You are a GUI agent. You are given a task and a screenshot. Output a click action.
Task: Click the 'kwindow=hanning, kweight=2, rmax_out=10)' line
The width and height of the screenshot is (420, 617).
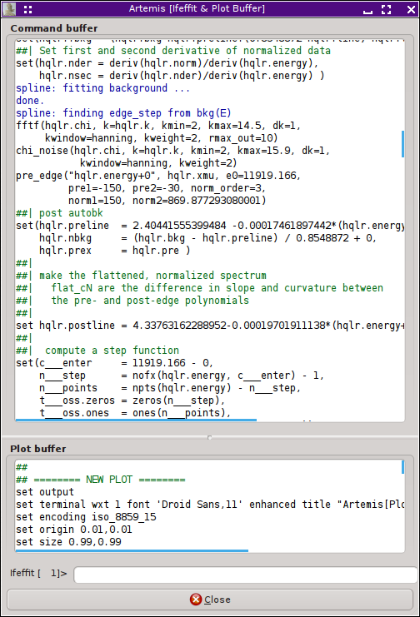(162, 138)
